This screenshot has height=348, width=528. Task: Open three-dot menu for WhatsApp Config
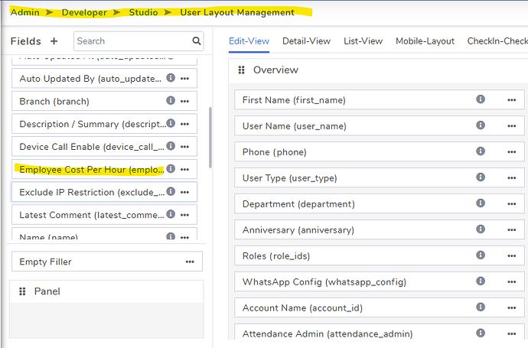[x=511, y=281]
